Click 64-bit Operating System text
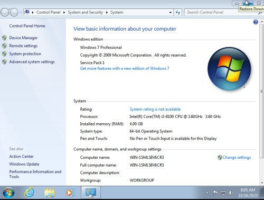264x200 pixels. pos(151,131)
